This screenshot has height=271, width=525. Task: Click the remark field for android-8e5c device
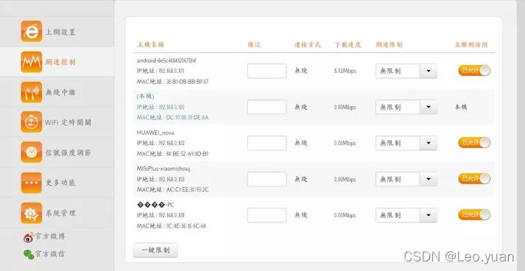(x=267, y=71)
